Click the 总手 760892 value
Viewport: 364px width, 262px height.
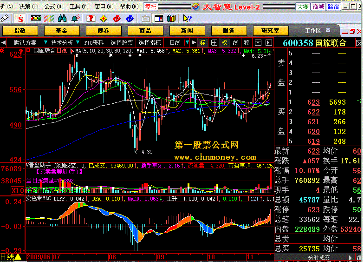307,181
